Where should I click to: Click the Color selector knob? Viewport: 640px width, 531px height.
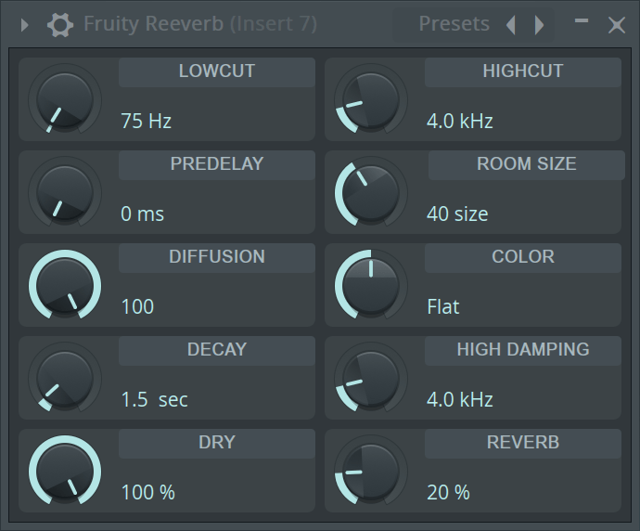[x=371, y=284]
